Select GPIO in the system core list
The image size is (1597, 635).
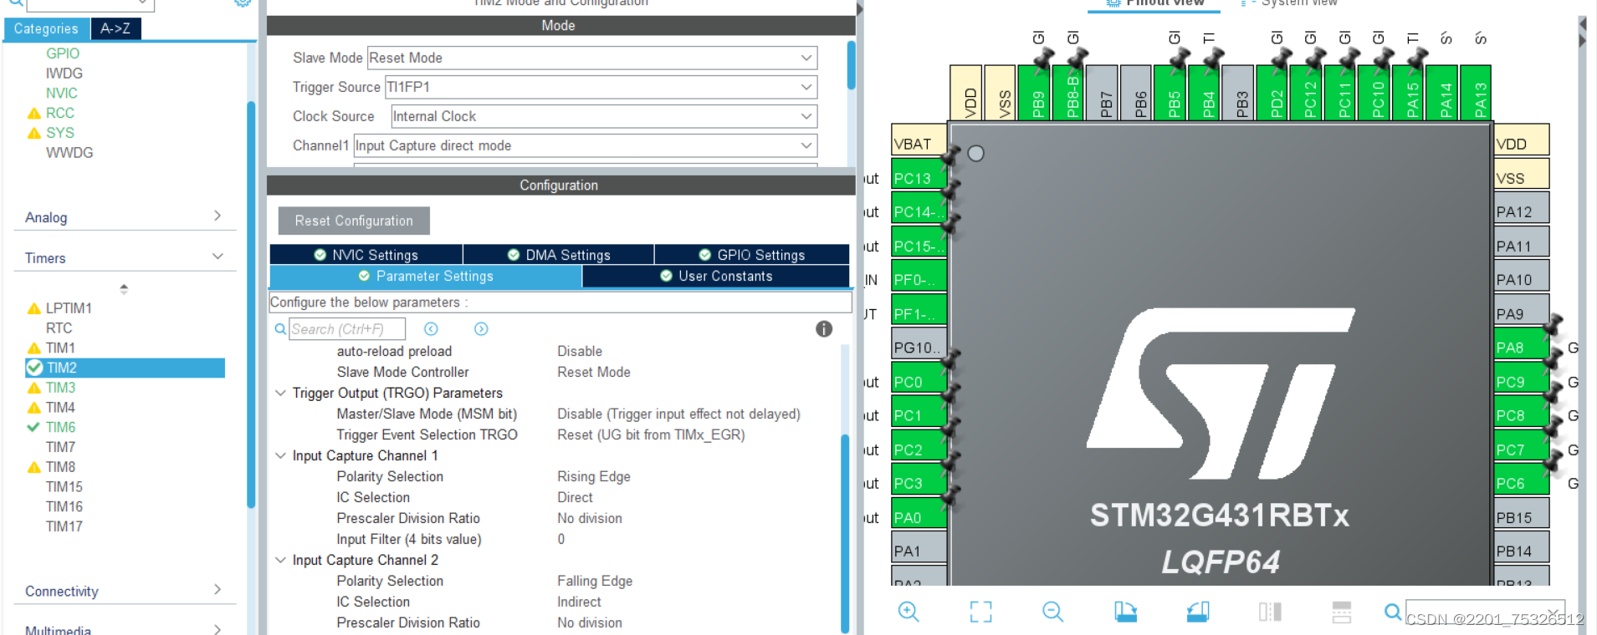click(x=63, y=53)
